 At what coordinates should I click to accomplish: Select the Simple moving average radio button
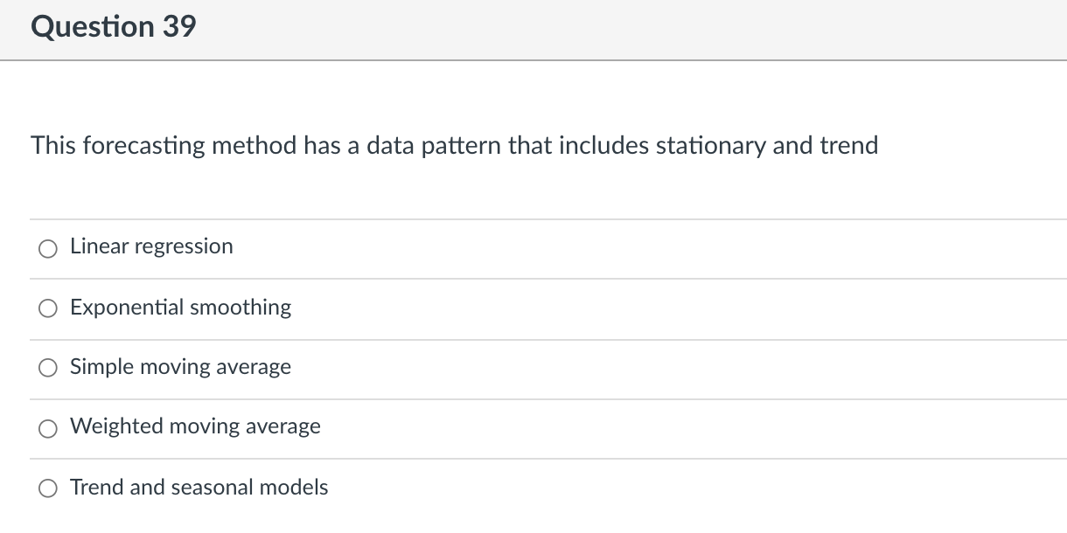point(48,368)
